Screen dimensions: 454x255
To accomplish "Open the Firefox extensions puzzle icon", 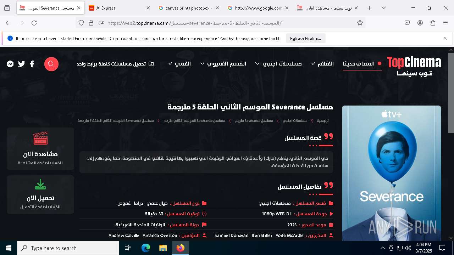I will click(433, 23).
